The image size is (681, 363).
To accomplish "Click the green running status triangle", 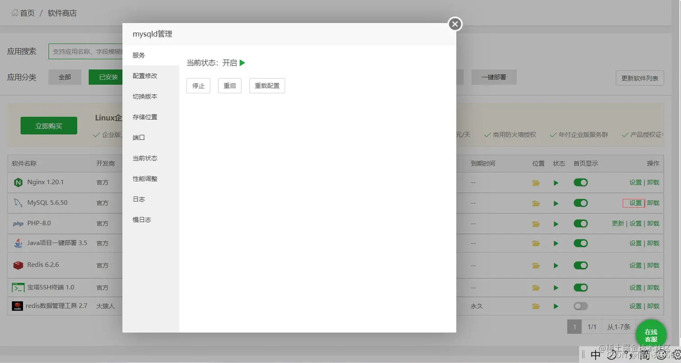I will tap(242, 63).
